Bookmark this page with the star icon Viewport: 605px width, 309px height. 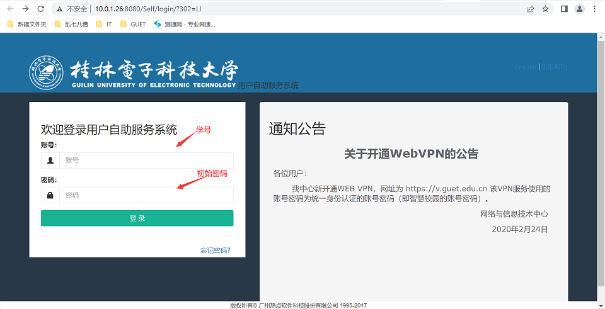pyautogui.click(x=545, y=9)
